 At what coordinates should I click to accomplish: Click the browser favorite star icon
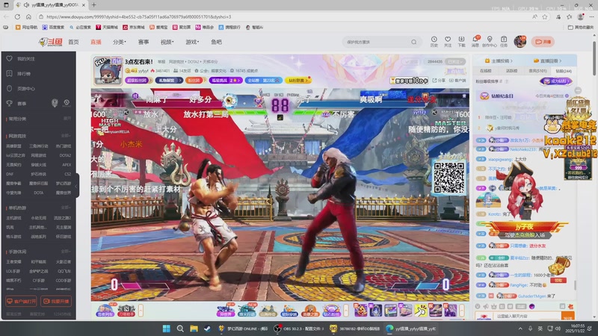coord(545,16)
